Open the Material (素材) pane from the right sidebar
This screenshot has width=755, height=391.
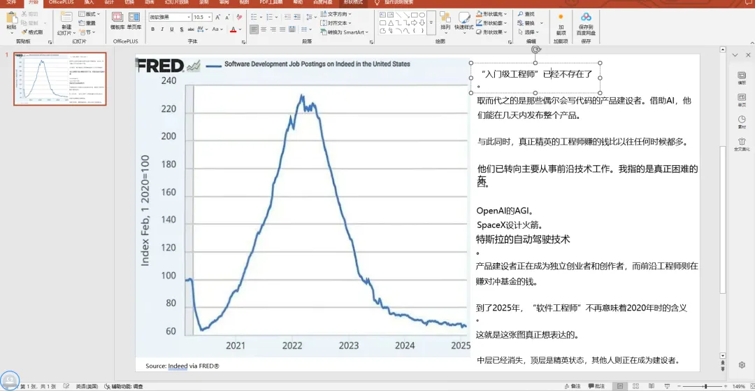tap(742, 122)
